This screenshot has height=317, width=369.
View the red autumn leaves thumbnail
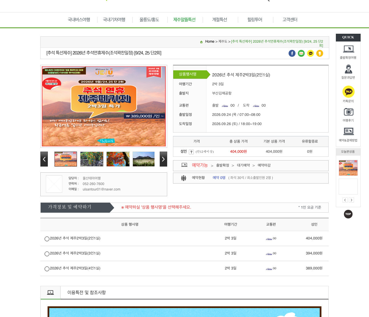(x=118, y=159)
